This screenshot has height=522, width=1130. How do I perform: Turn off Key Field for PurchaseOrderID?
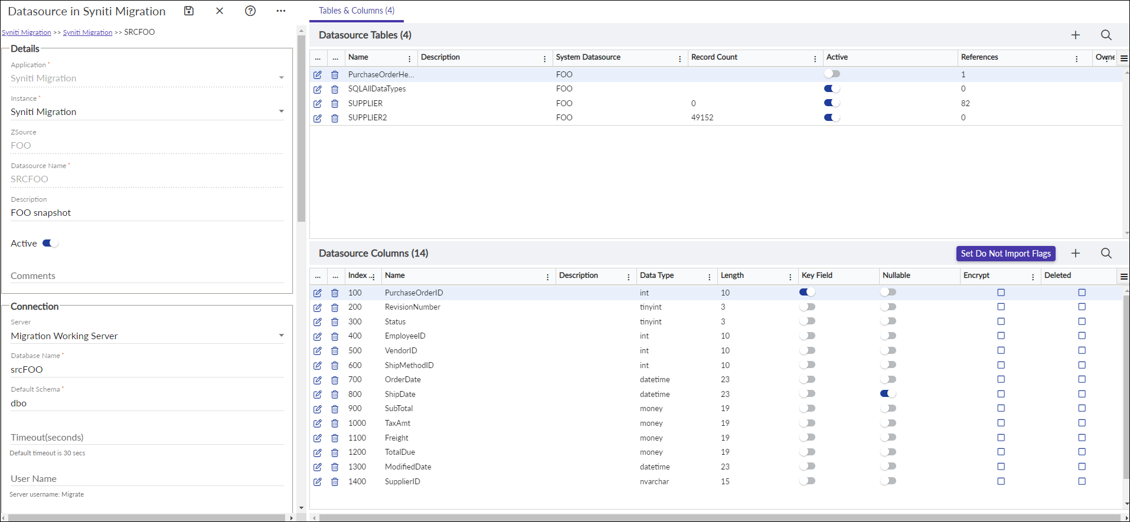point(807,292)
